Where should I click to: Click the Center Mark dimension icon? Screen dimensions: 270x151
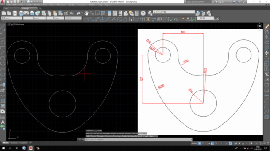coord(165,19)
